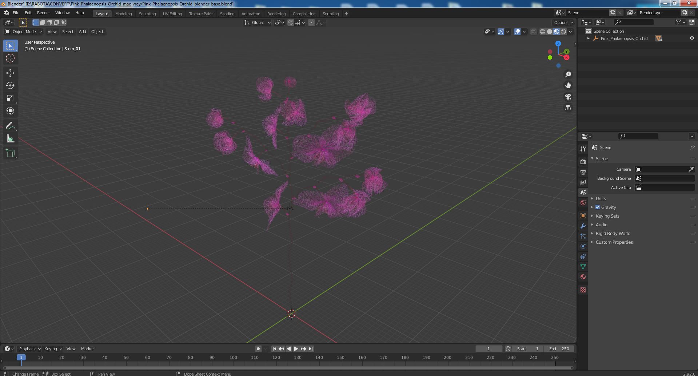This screenshot has height=376, width=698.
Task: Click the pan view hand icon
Action: coord(568,85)
